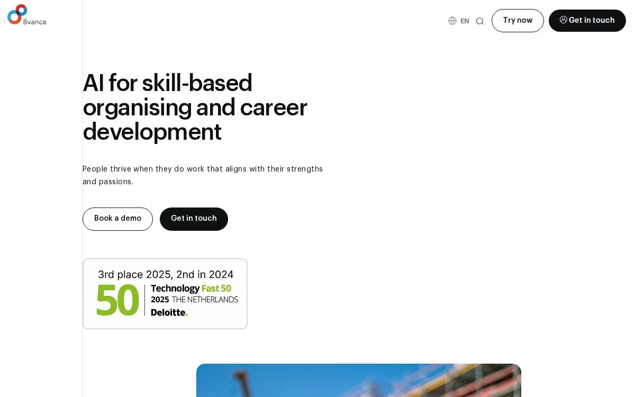
Task: Click Get in touch below the headline
Action: pos(194,219)
